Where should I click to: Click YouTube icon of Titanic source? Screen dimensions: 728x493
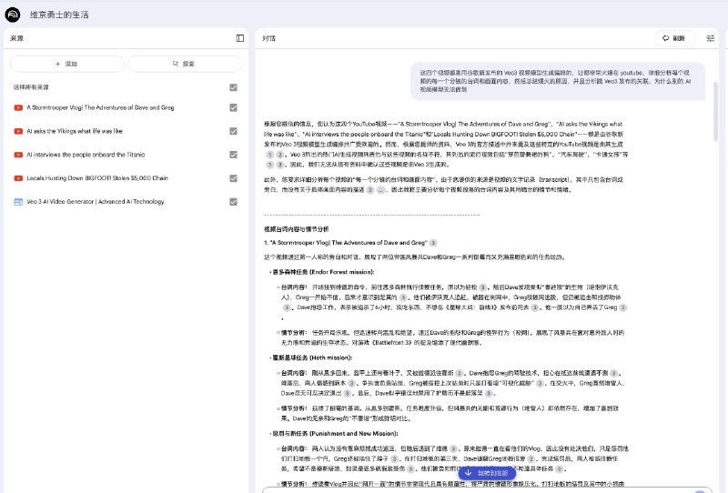(18, 155)
